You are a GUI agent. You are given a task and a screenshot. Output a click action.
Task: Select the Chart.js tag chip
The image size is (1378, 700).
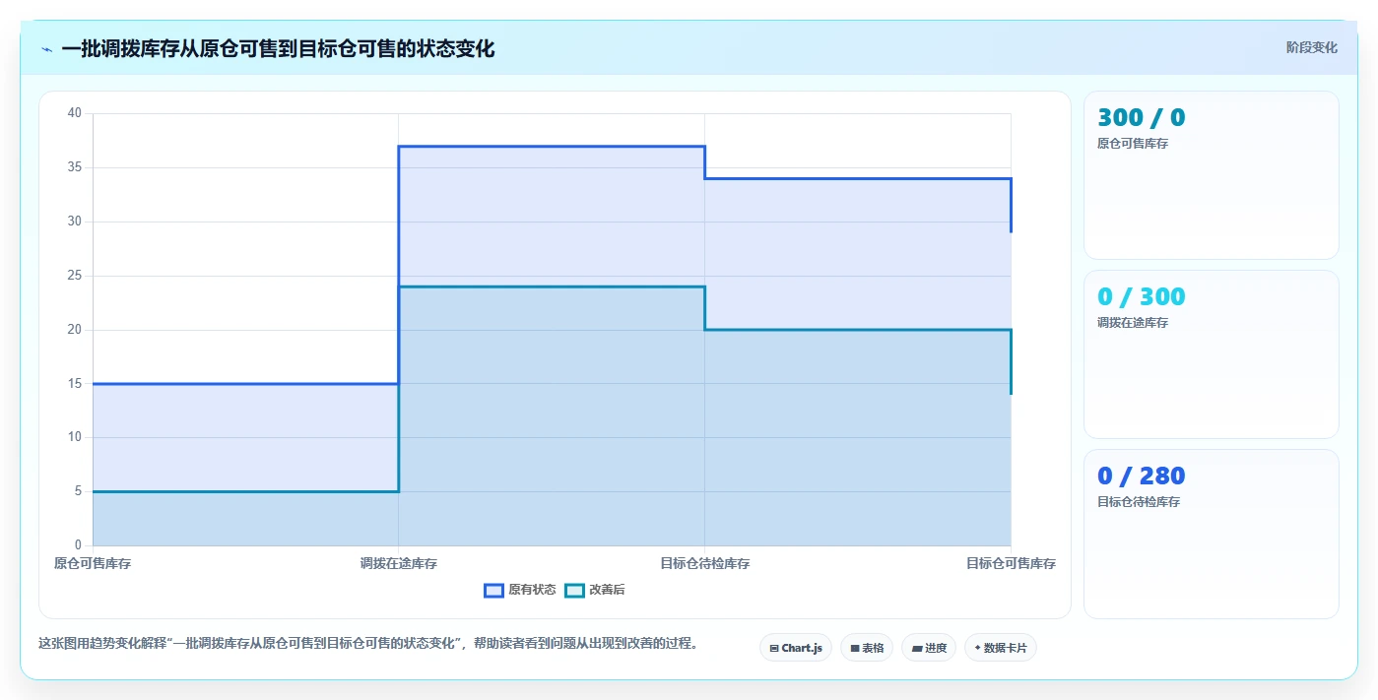click(796, 648)
